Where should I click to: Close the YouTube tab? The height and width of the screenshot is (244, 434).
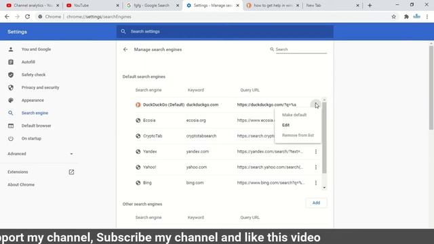(117, 5)
